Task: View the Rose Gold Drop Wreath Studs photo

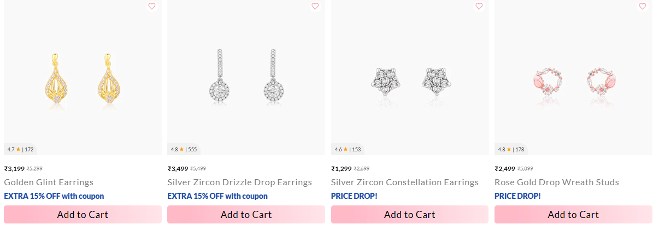Action: pyautogui.click(x=573, y=82)
